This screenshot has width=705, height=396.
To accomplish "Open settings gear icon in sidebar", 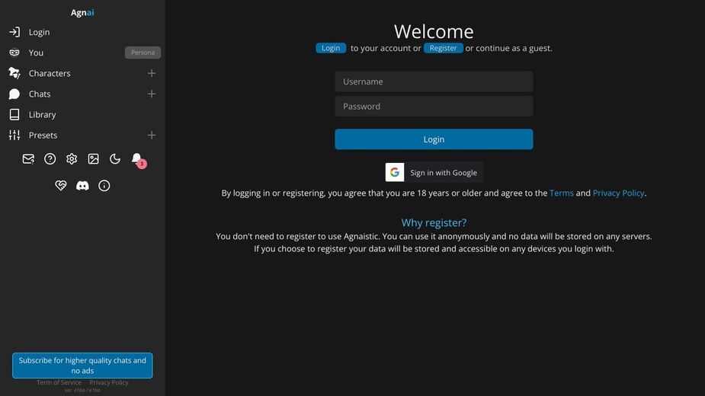I will coord(72,158).
